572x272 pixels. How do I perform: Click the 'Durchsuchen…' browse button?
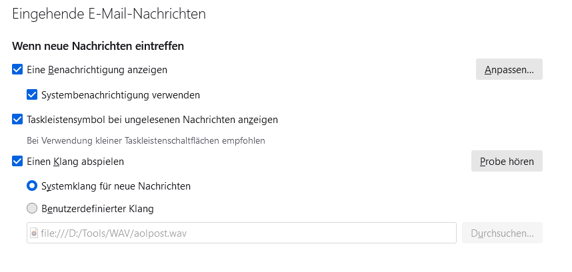[502, 233]
